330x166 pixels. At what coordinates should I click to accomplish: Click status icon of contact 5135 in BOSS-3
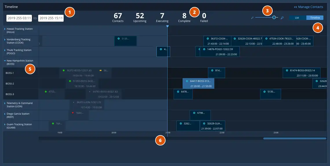click(x=265, y=92)
